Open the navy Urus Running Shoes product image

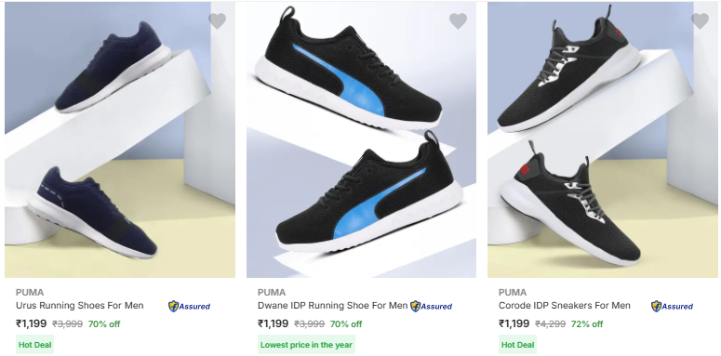(x=120, y=139)
